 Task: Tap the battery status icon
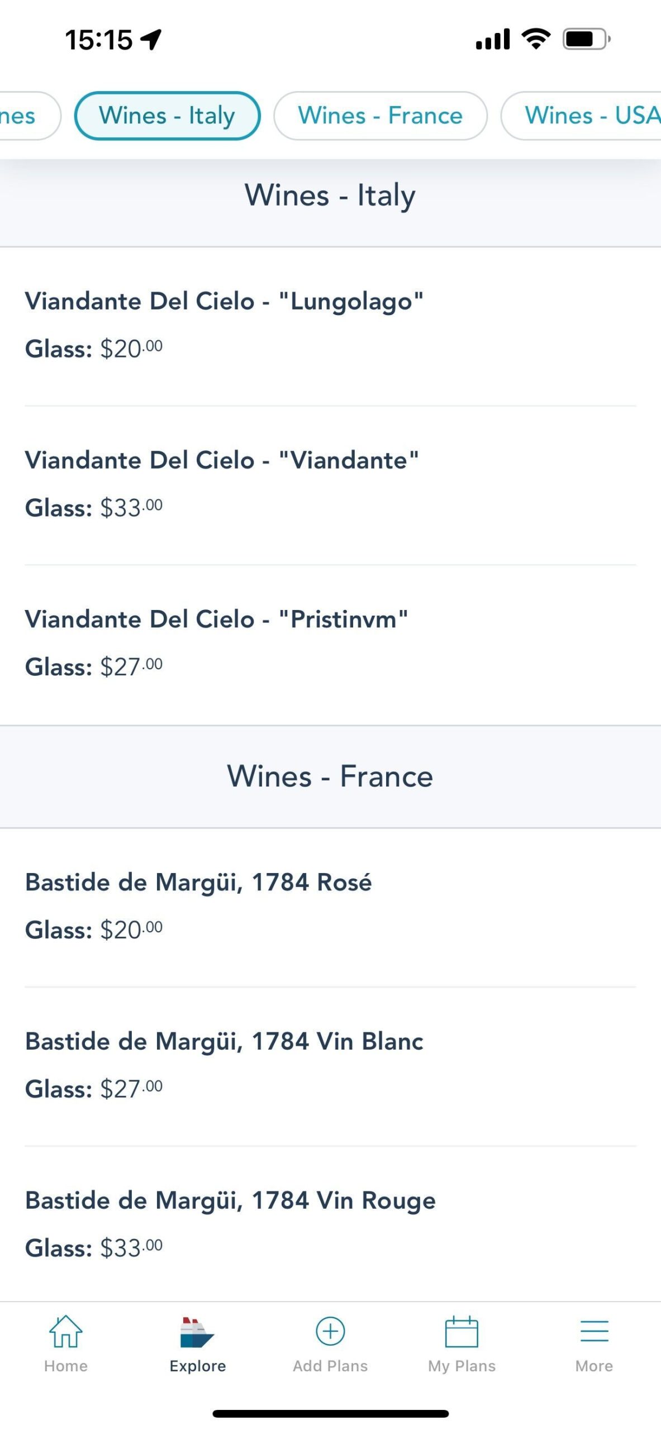(586, 39)
